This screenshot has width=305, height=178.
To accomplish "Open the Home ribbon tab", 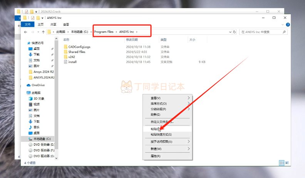I will [x=41, y=25].
